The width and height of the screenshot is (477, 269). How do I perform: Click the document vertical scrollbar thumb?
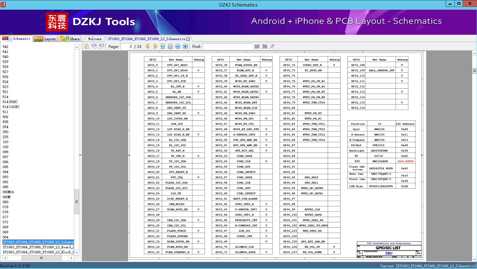tap(474, 71)
